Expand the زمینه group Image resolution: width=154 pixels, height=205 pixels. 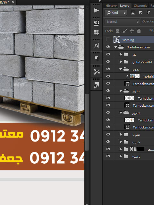click(x=121, y=156)
